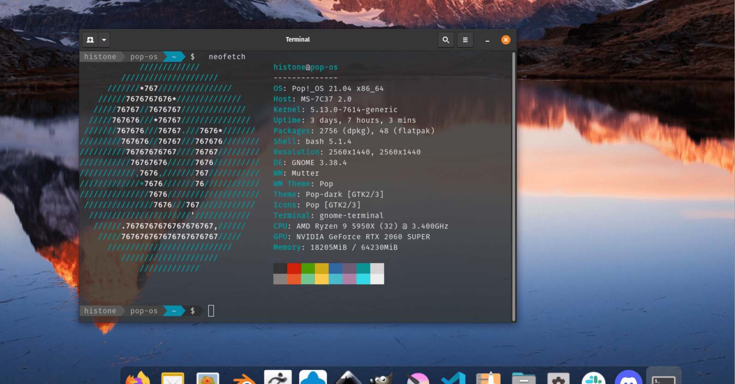Open the running-figure app in dock
The image size is (735, 384).
278,377
